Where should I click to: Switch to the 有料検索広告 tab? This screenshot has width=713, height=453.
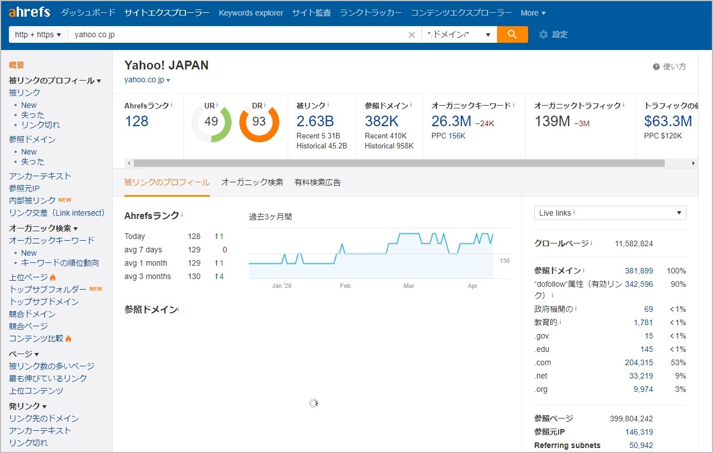point(318,182)
